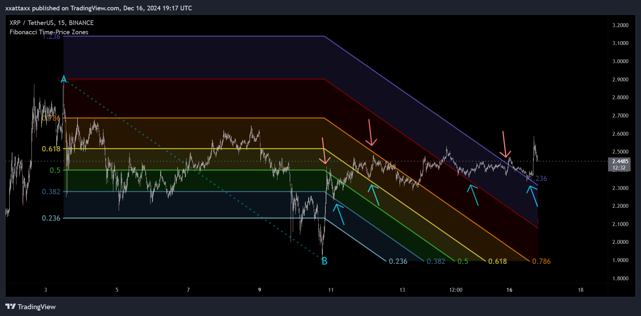Click the date label 3 on time axis
This screenshot has width=641, height=316.
45,290
